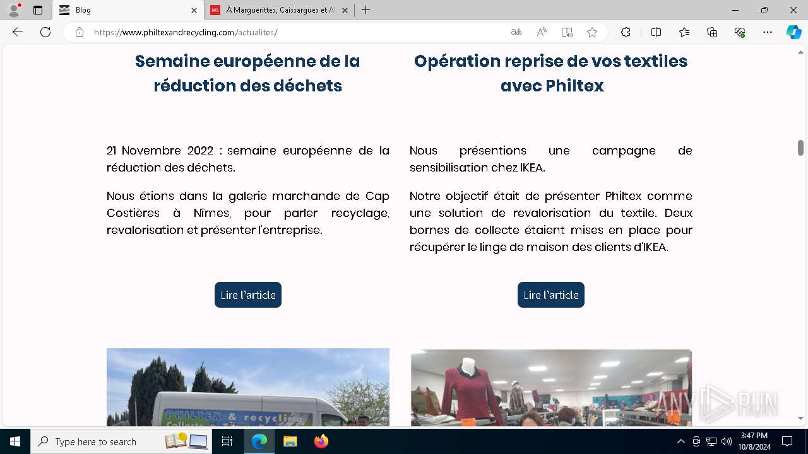Open Settings and more menu
Screen dimensions: 808x454
point(768,32)
